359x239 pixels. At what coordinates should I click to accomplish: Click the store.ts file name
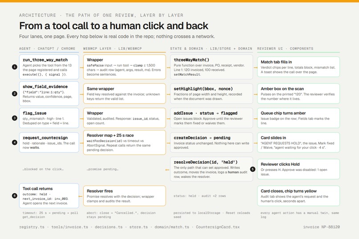pos(139,227)
